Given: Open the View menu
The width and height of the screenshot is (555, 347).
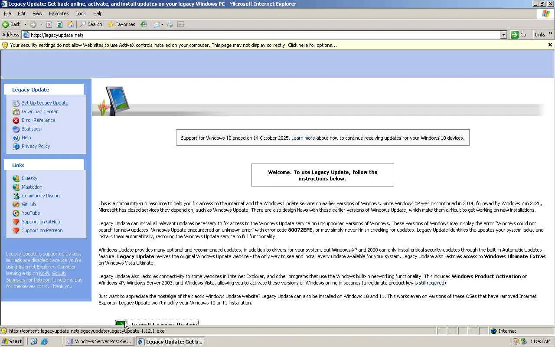Looking at the screenshot, I should (x=37, y=13).
